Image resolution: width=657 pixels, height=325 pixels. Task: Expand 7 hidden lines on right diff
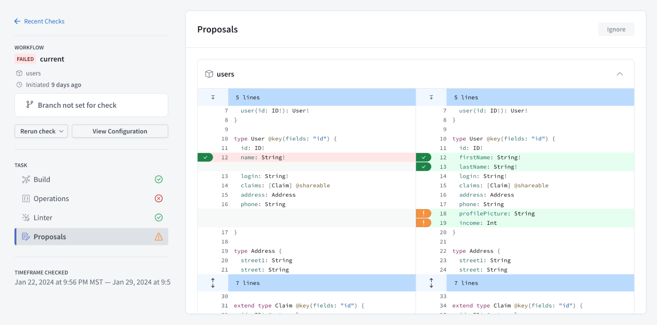(431, 283)
